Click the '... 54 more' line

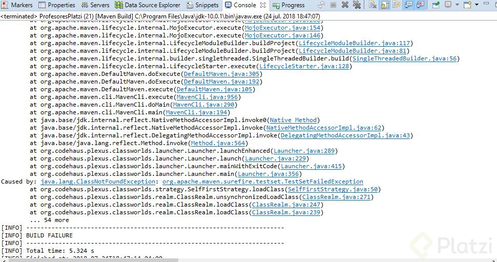50,220
